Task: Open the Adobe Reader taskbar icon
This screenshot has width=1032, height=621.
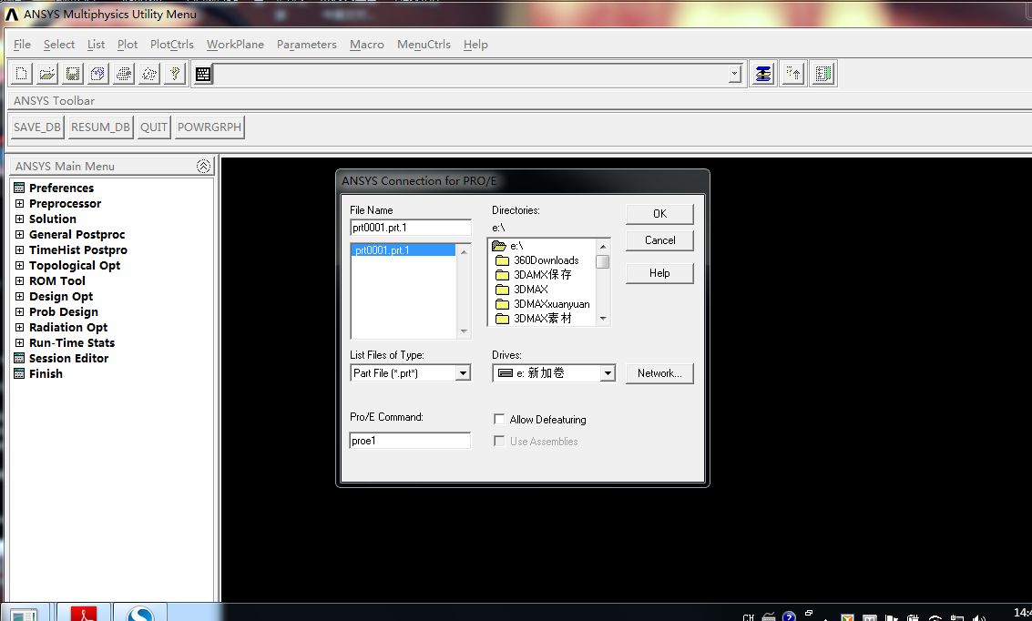Action: point(84,613)
